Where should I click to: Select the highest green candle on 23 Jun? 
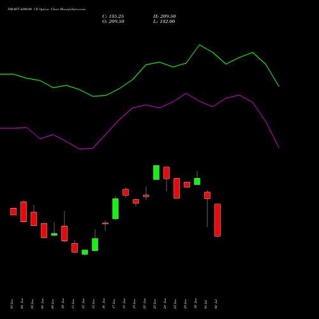coord(156,172)
